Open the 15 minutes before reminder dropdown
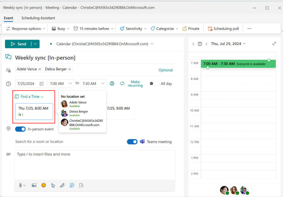The image size is (283, 197). coord(93,28)
